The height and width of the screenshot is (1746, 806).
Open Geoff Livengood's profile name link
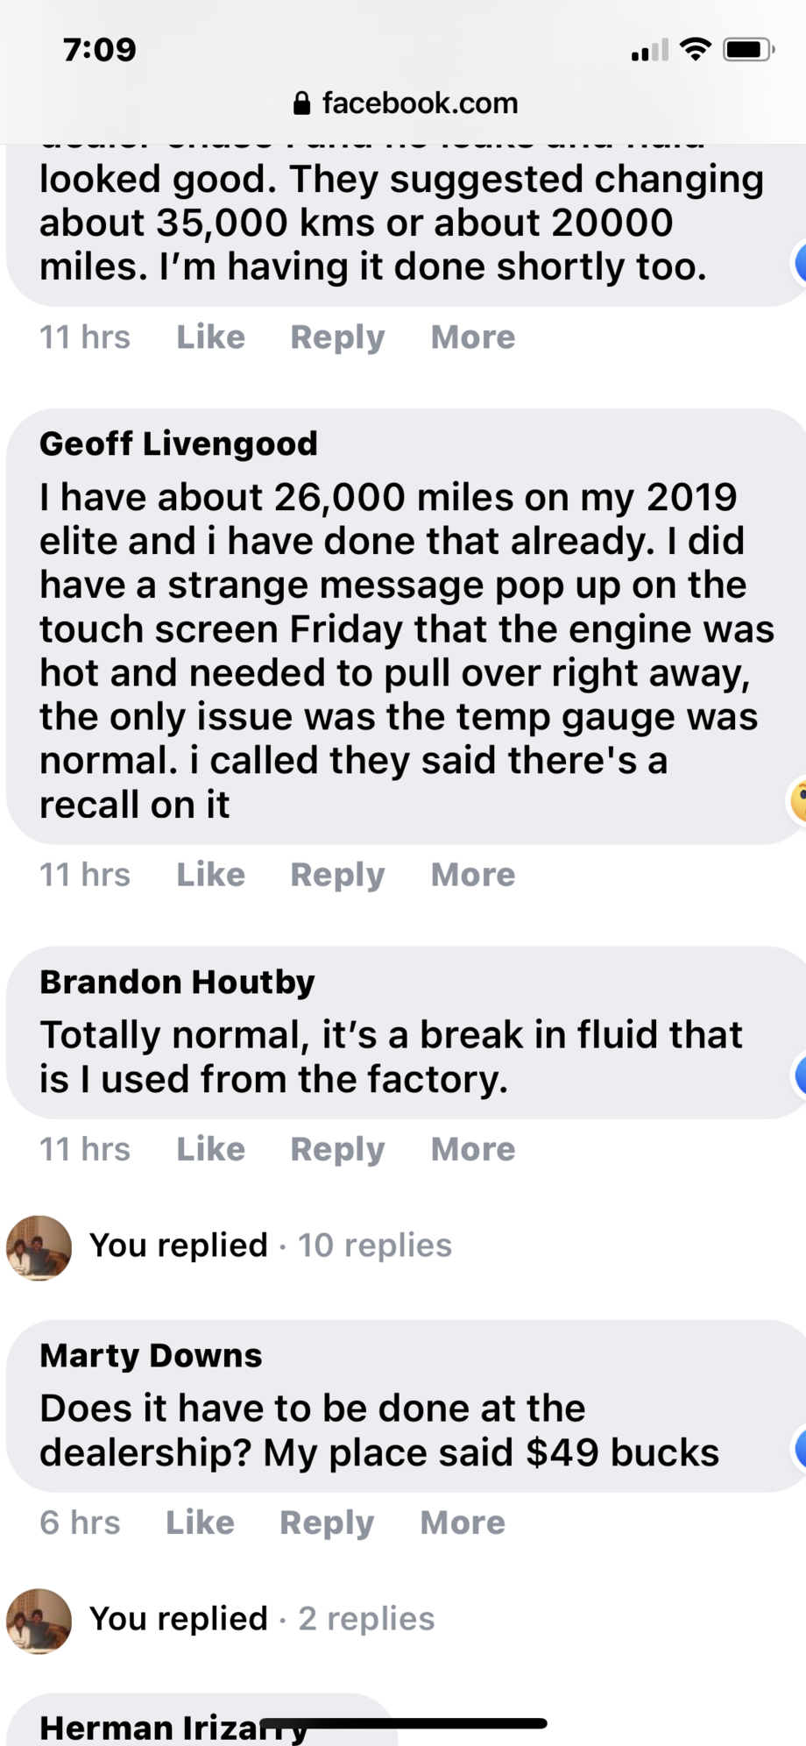179,444
